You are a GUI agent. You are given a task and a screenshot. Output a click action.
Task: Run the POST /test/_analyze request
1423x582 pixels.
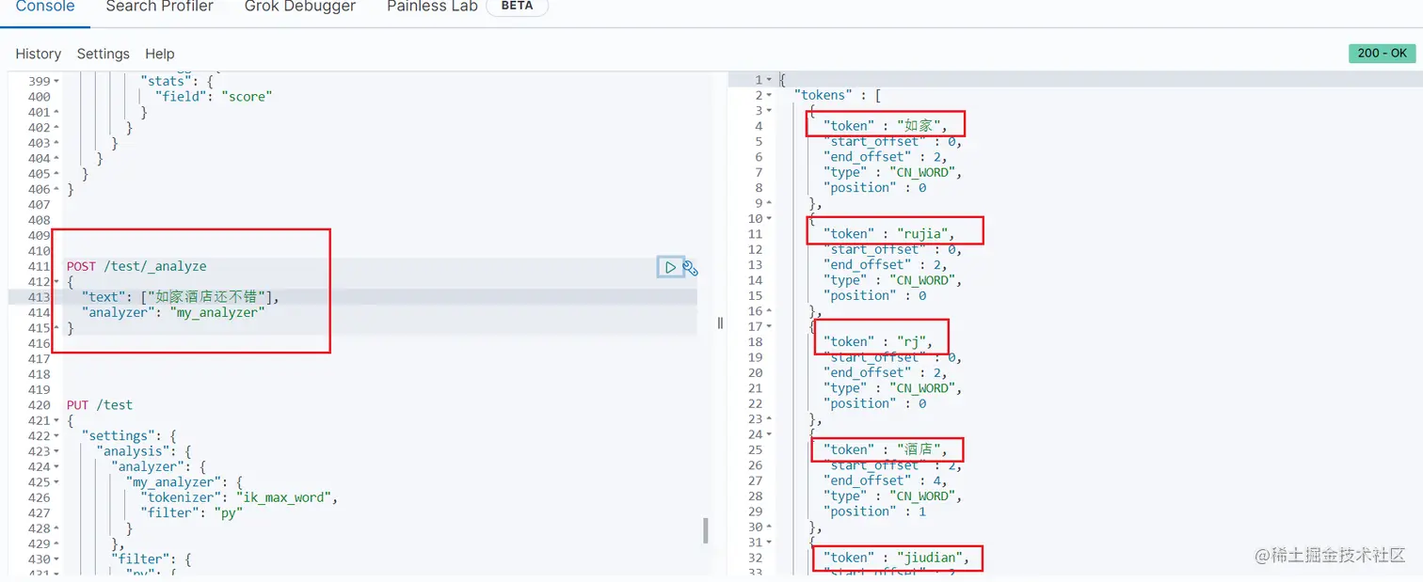670,268
